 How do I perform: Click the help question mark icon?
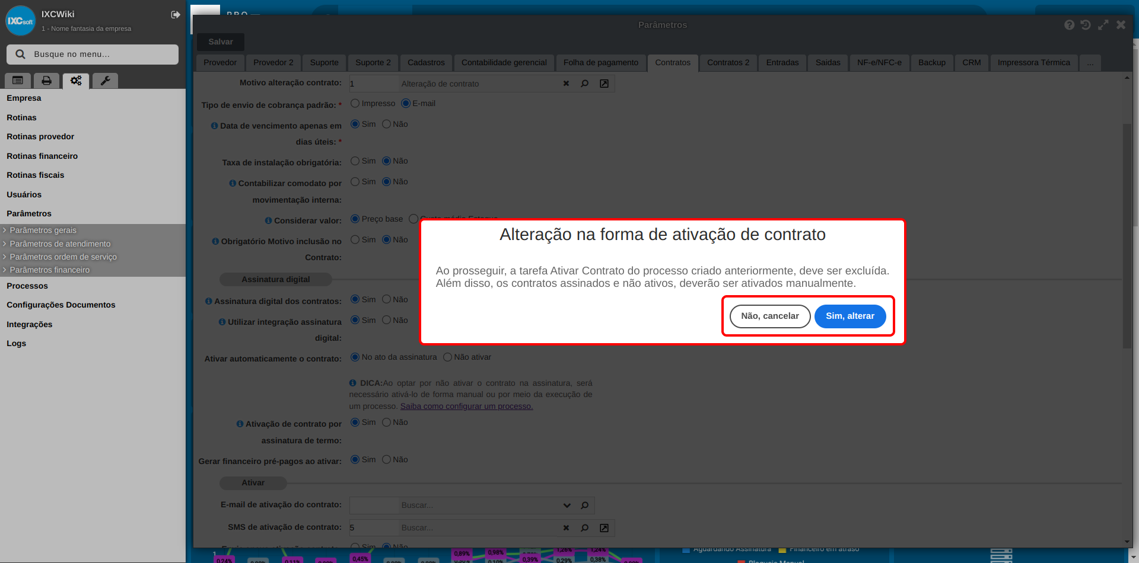[x=1069, y=25]
